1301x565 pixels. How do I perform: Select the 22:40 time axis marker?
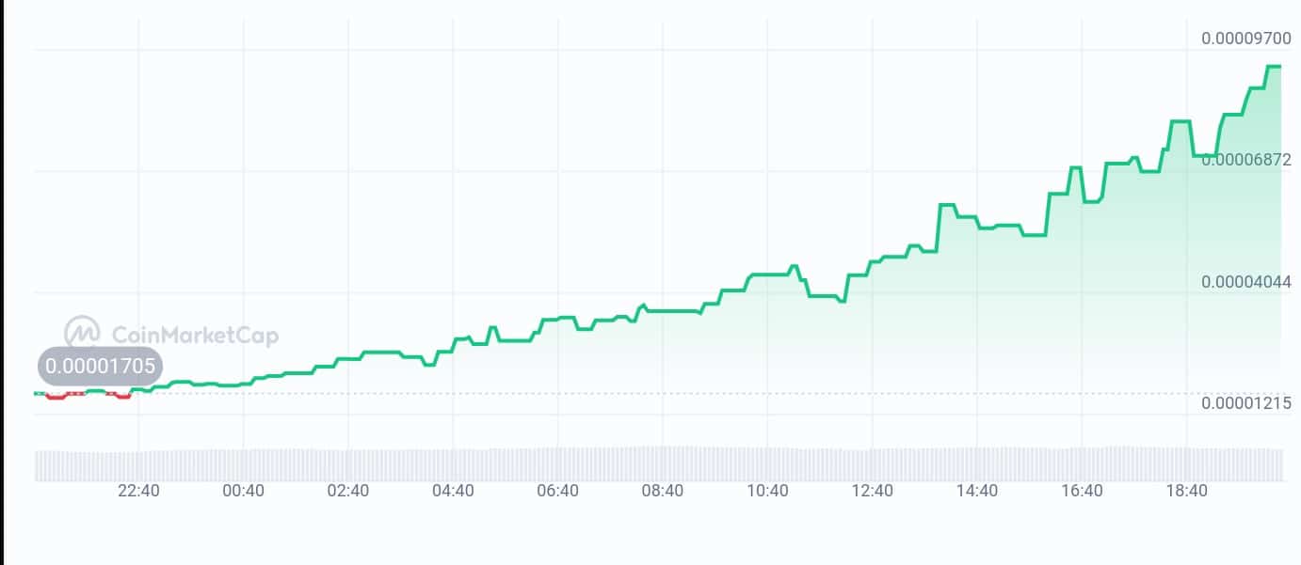[139, 491]
